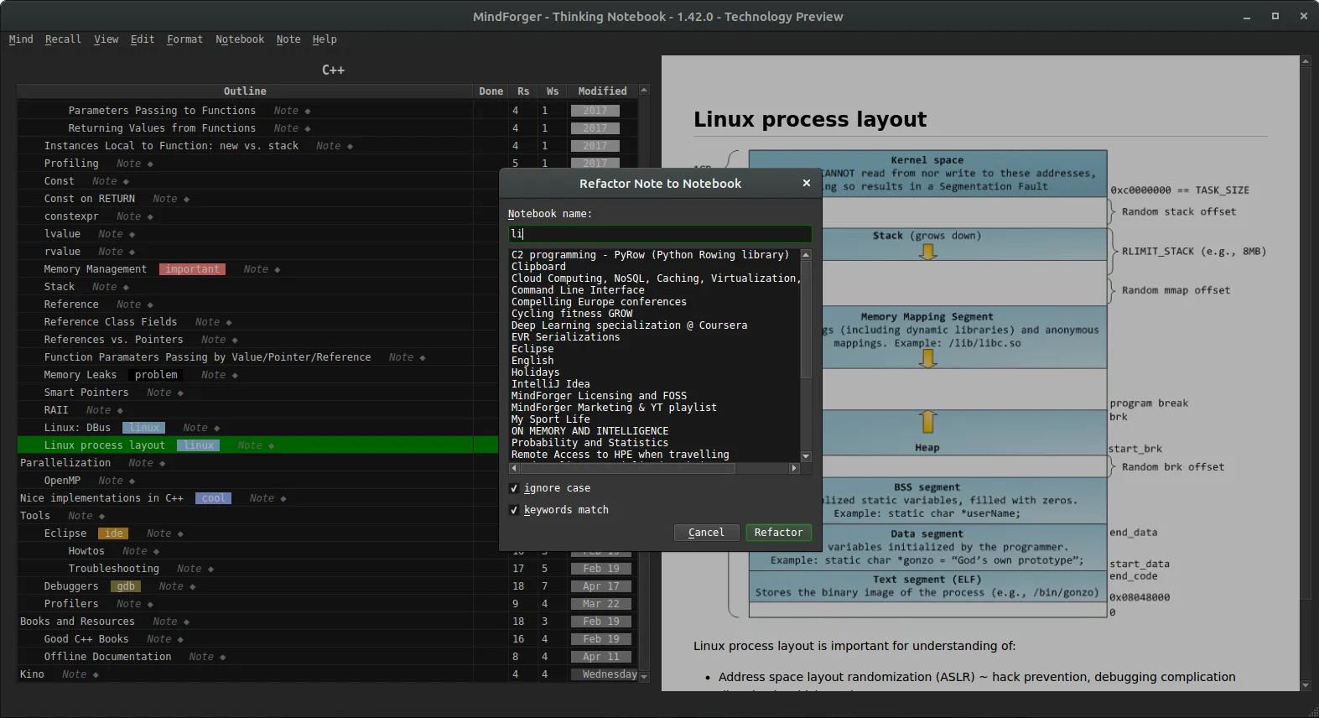Uncheck the ignore case checkbox
The image size is (1319, 718).
514,488
